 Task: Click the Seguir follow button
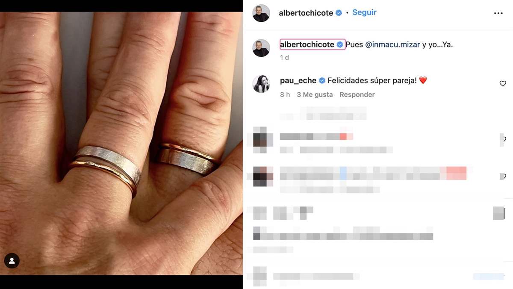point(364,12)
